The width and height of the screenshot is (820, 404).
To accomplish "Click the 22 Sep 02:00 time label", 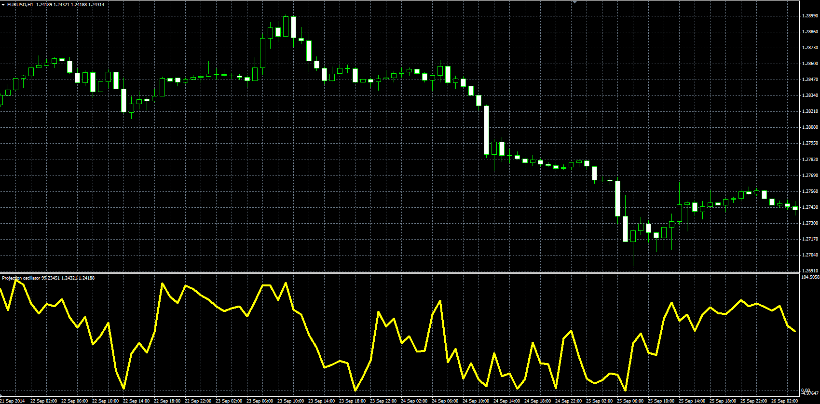I will (x=43, y=401).
